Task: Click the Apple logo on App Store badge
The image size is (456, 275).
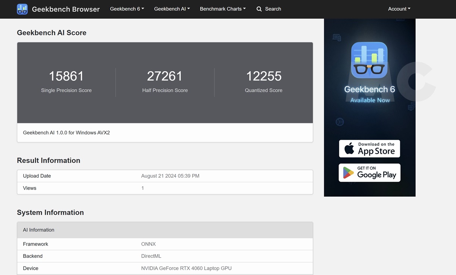Action: pos(349,149)
